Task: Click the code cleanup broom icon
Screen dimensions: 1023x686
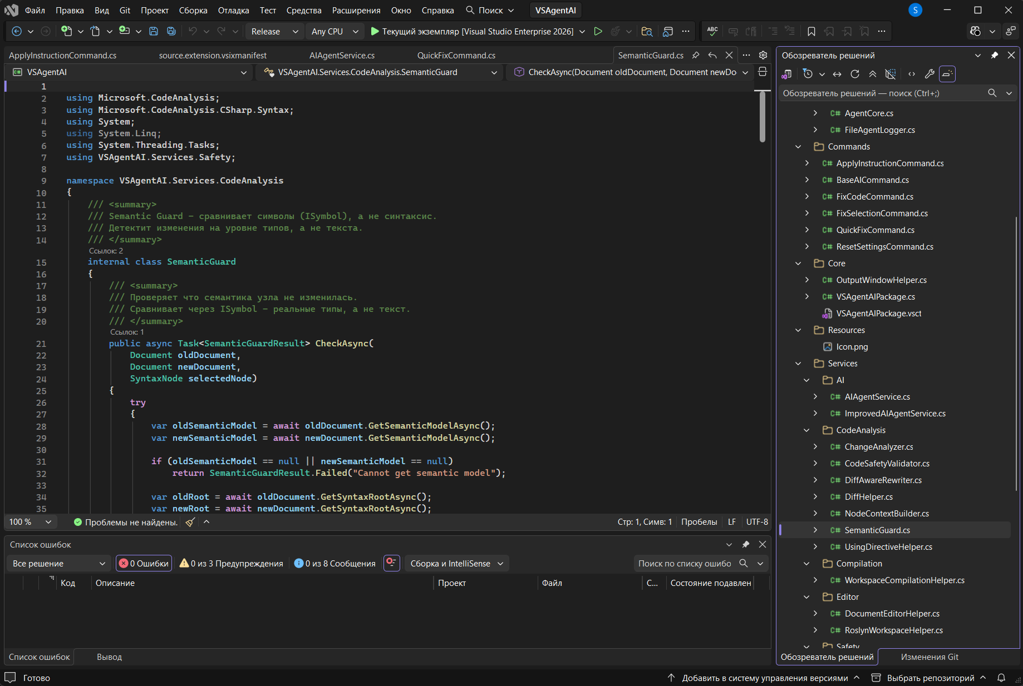Action: tap(190, 522)
